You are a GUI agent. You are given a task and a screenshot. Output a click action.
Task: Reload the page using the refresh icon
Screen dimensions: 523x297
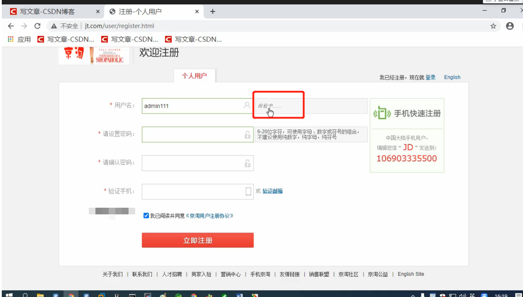tap(37, 26)
